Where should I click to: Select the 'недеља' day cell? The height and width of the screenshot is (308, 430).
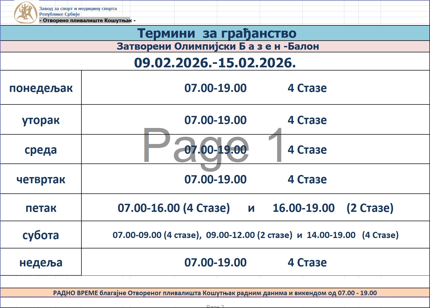tap(41, 262)
